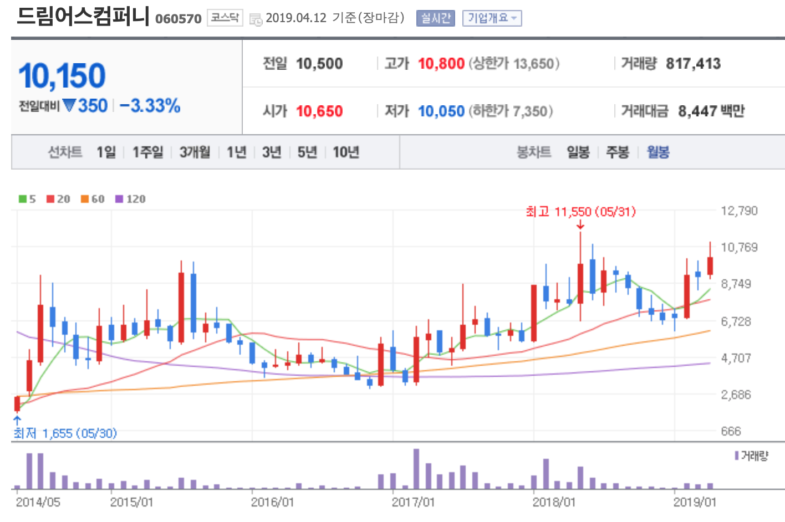Click the 거래량 volume legend swatch in chart

[x=737, y=456]
